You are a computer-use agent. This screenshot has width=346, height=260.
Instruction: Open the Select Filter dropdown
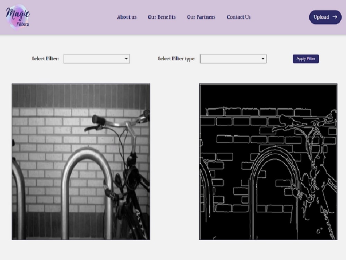point(97,59)
